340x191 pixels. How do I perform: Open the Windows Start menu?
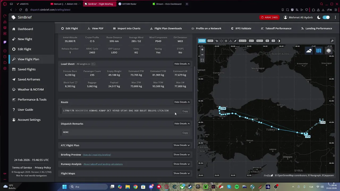point(65,187)
